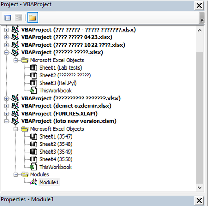Click the project tree scroll down arrow

tap(200, 188)
